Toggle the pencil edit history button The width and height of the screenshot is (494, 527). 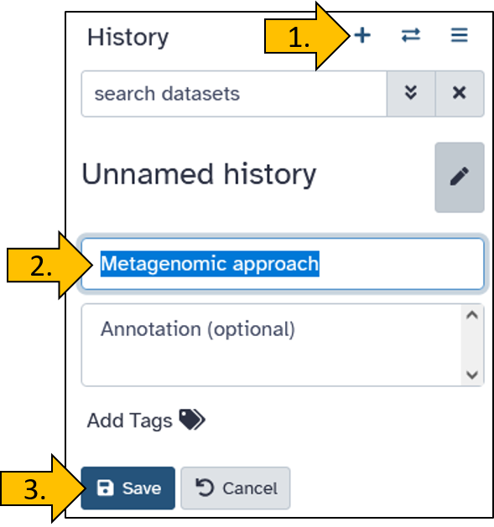pyautogui.click(x=460, y=177)
